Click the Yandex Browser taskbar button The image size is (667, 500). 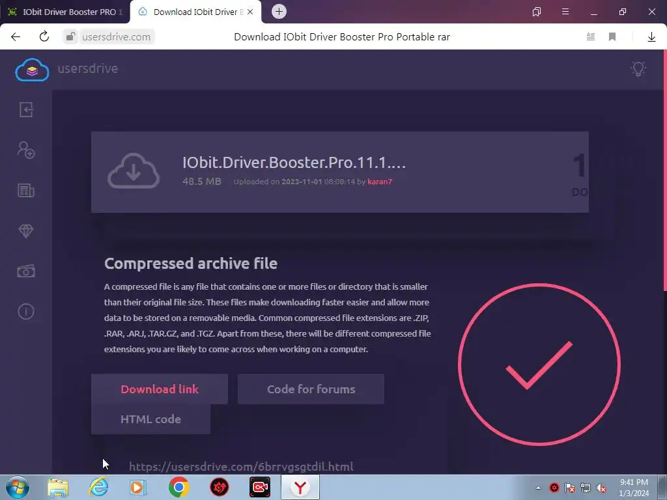pos(300,487)
